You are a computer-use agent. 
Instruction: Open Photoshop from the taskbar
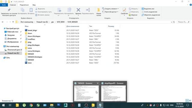point(58,105)
